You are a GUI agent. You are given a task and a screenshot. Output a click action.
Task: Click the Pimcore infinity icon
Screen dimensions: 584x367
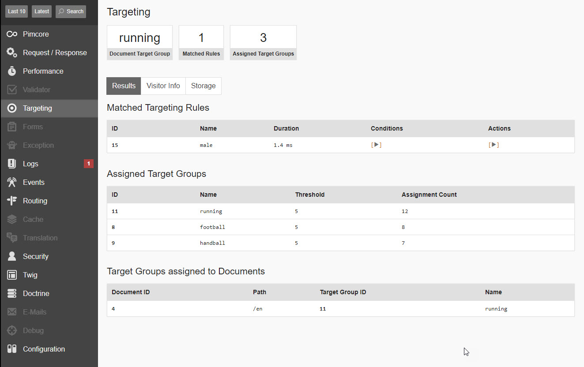pos(12,34)
